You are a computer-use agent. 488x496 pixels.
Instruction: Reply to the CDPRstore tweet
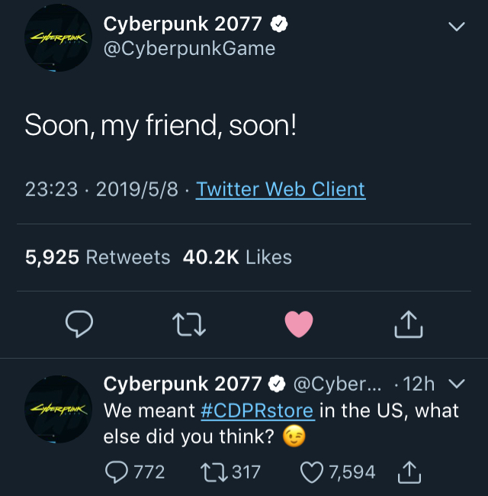118,473
